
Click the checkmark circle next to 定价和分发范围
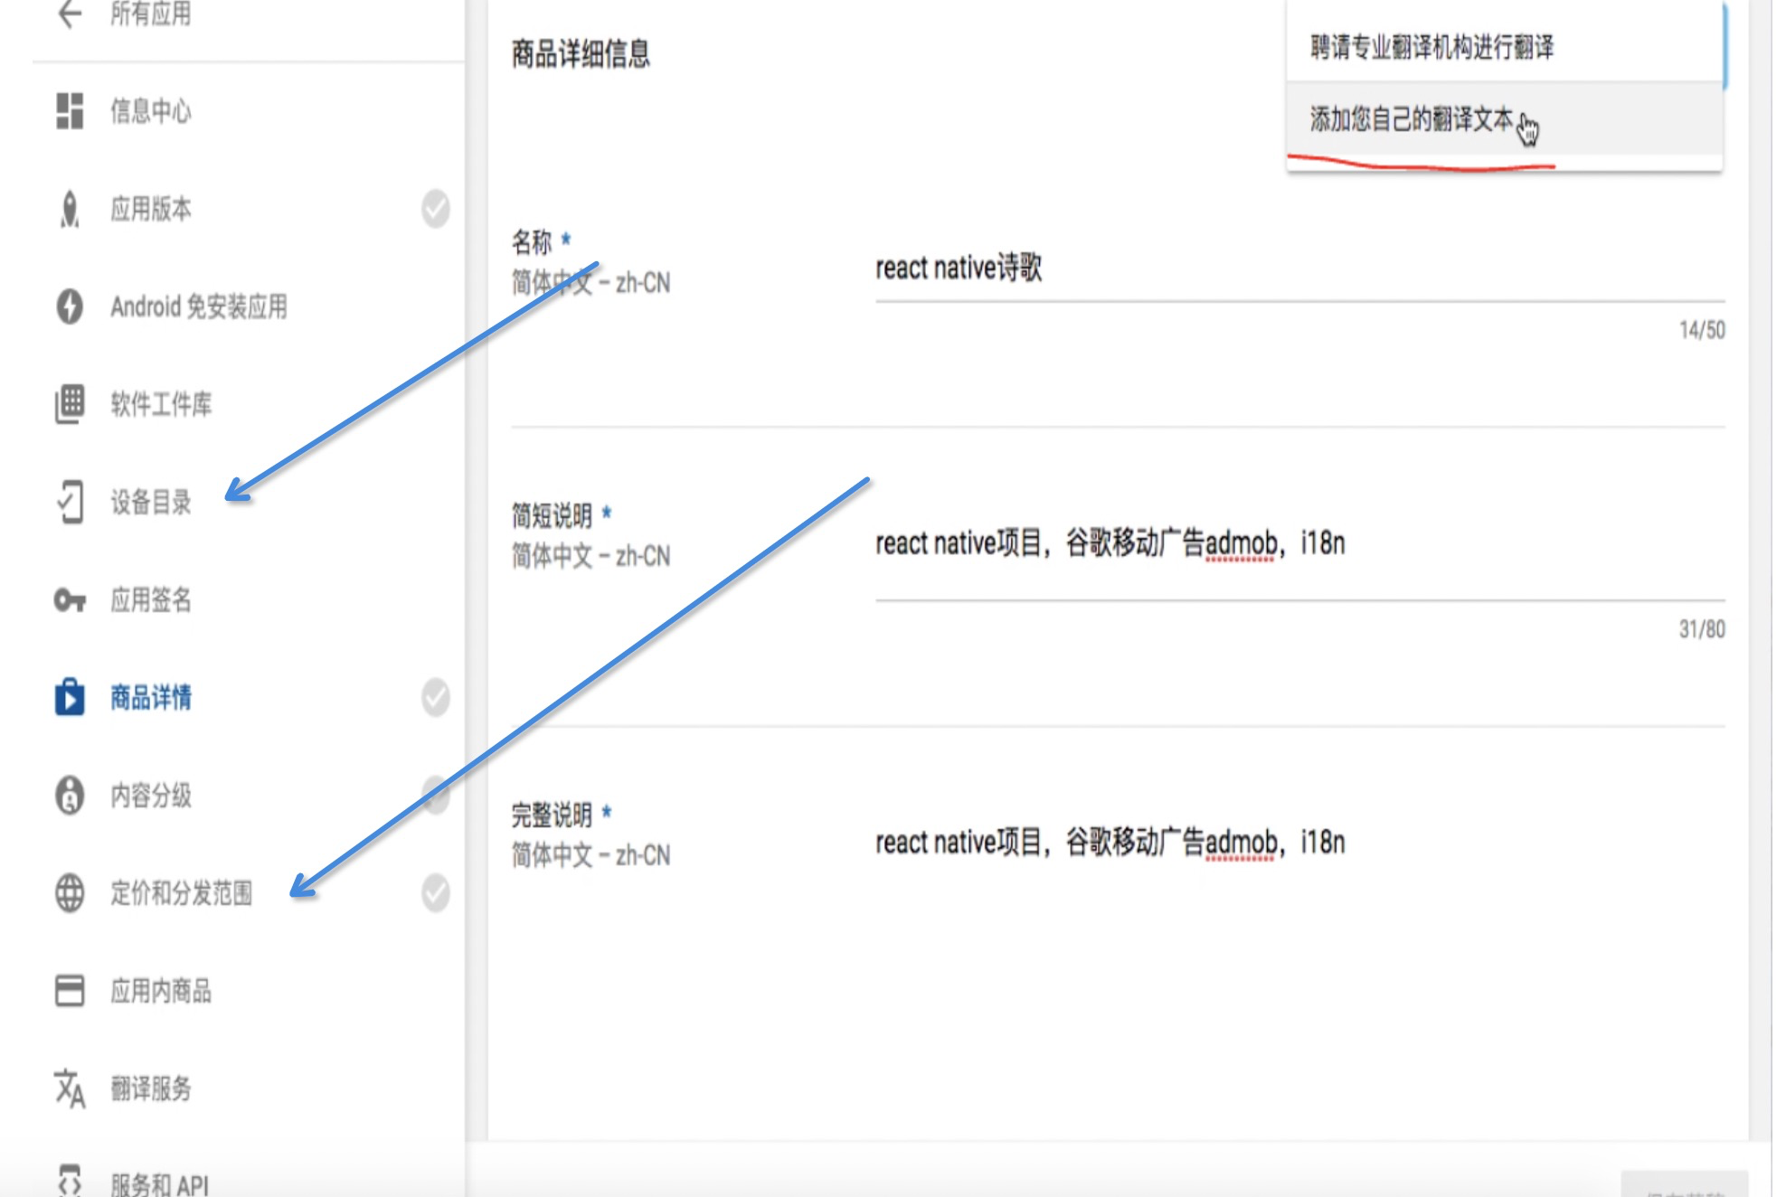click(436, 893)
